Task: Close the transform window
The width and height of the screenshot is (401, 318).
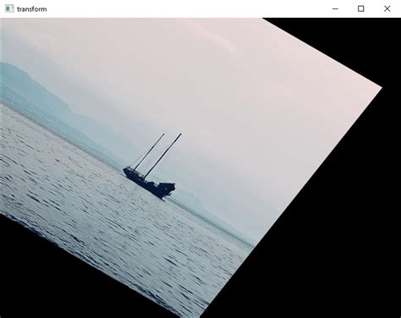Action: coord(387,8)
